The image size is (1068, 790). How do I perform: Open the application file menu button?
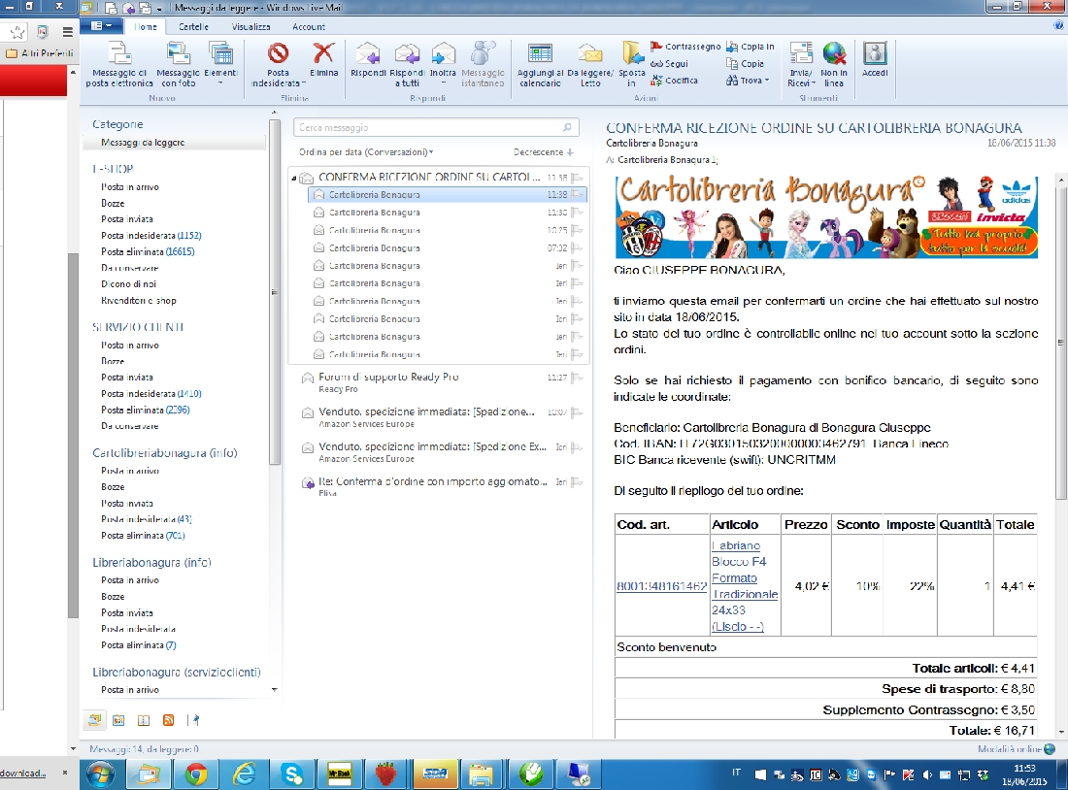[102, 26]
